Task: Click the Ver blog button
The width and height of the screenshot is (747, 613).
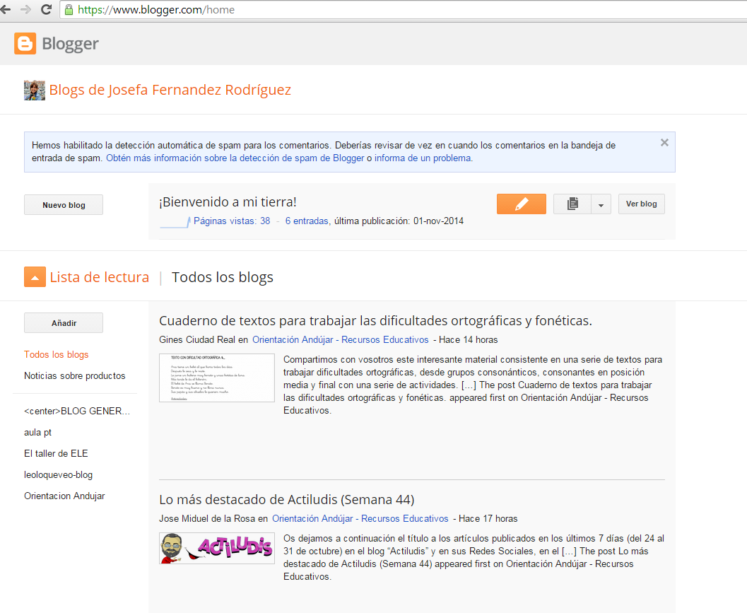Action: tap(641, 204)
